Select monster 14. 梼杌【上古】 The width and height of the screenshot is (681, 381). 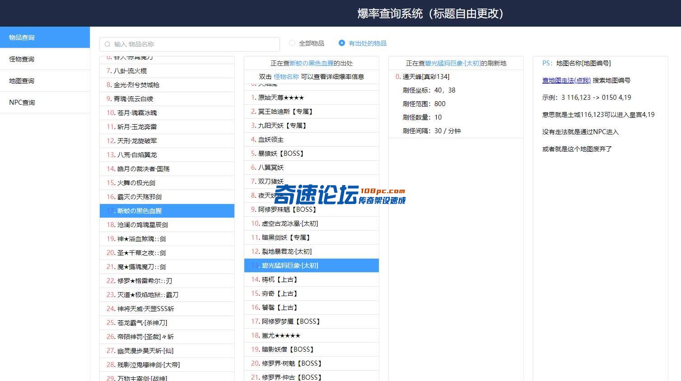(312, 279)
